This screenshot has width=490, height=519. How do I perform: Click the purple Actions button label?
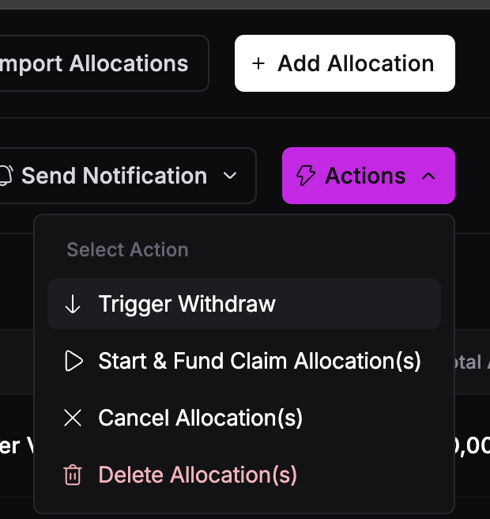pyautogui.click(x=365, y=176)
